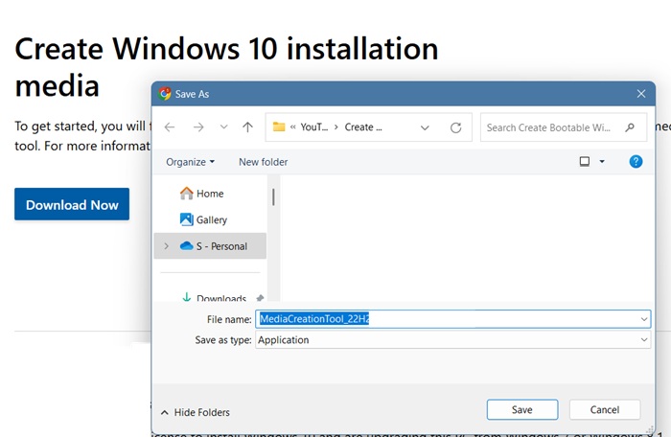
Task: Click the navigation pane scrollbar thumb
Action: [x=273, y=197]
